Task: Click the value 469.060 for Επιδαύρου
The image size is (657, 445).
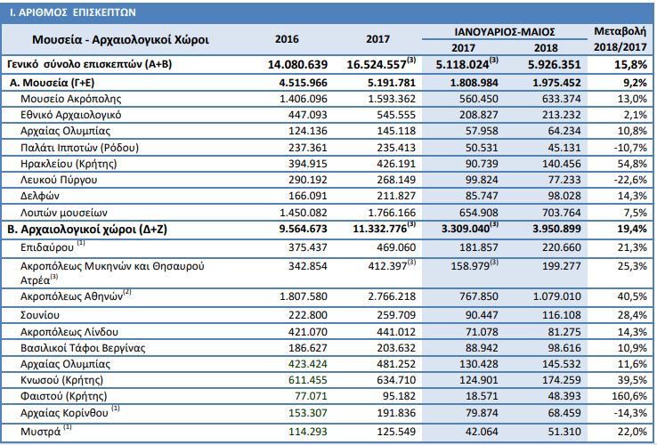Action: click(x=396, y=247)
